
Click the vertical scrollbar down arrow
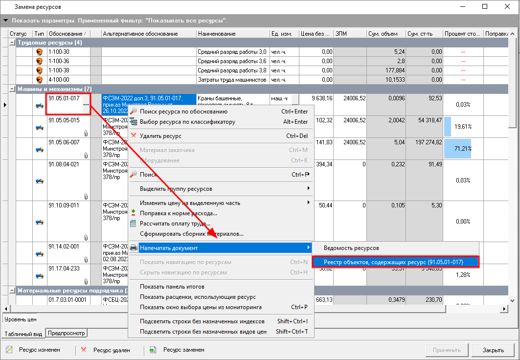point(512,300)
